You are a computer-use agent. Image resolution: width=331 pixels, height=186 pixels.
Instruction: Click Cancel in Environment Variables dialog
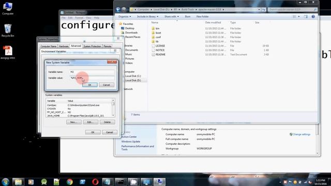[x=109, y=132]
